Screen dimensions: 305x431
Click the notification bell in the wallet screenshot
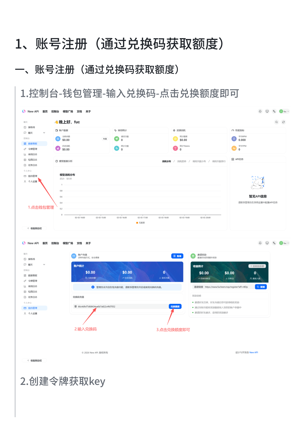tap(260, 243)
